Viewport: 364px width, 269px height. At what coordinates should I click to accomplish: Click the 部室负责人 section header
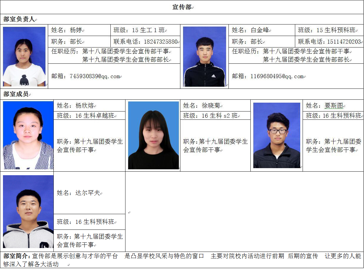coord(19,19)
